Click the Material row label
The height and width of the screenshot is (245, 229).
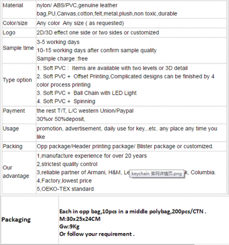(13, 5)
